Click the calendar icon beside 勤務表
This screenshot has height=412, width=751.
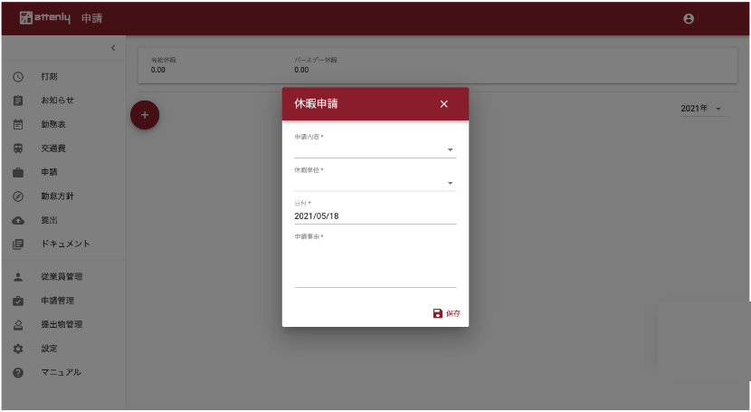point(18,125)
